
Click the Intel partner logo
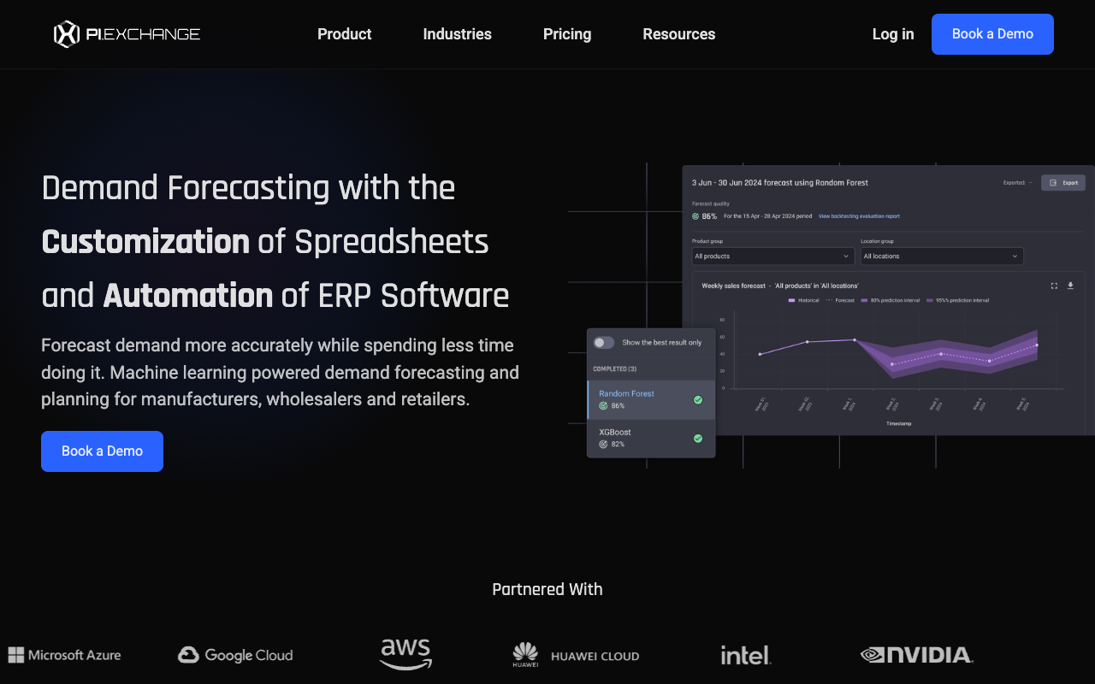[745, 655]
